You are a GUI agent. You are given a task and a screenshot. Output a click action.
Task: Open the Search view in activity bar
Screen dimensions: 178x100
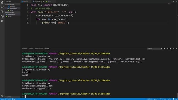point(2,7)
